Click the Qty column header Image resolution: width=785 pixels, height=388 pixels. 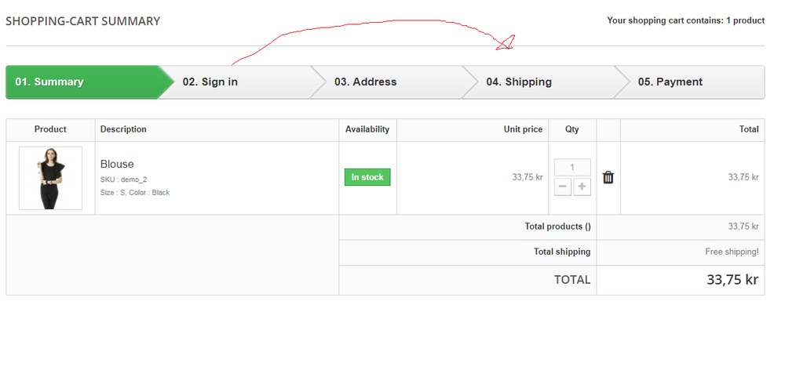(x=572, y=129)
